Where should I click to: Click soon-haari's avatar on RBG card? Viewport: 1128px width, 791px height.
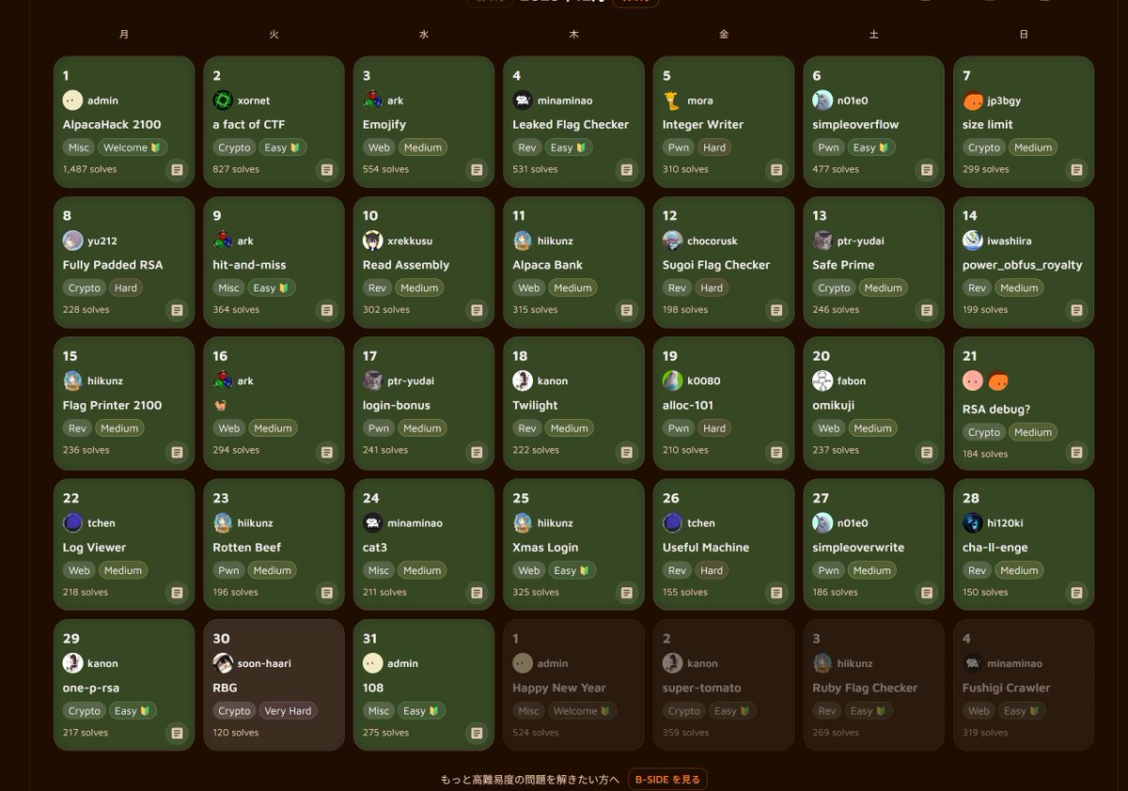[223, 663]
